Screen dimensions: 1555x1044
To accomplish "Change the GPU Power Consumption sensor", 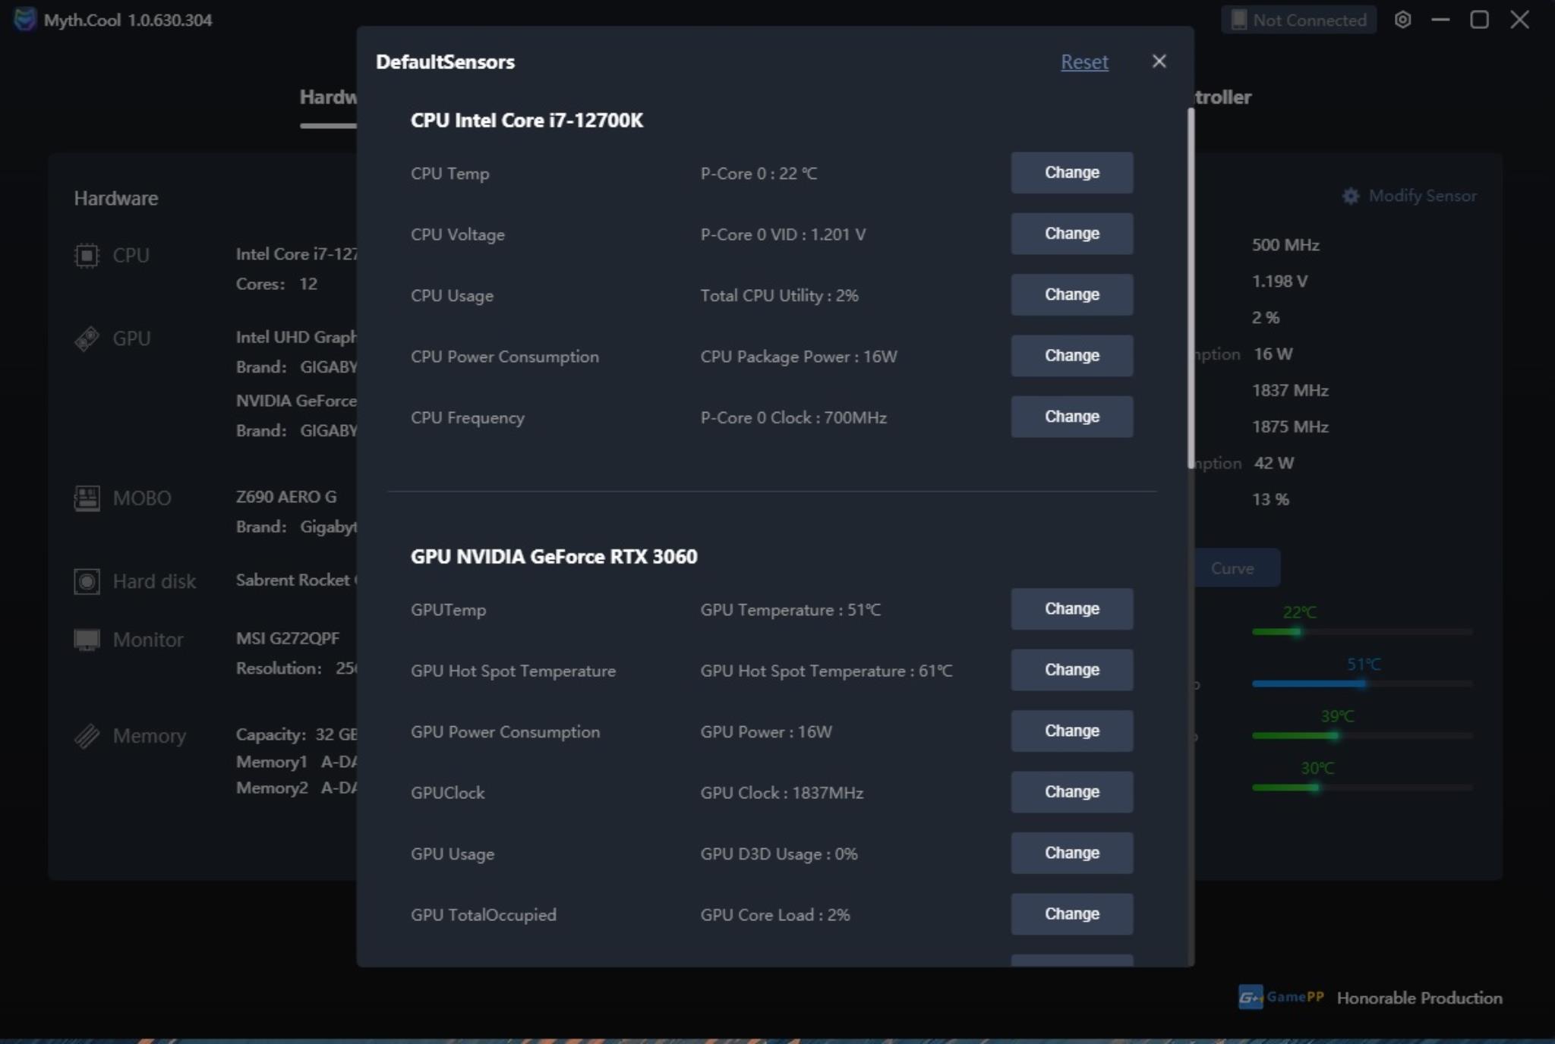I will 1071,731.
